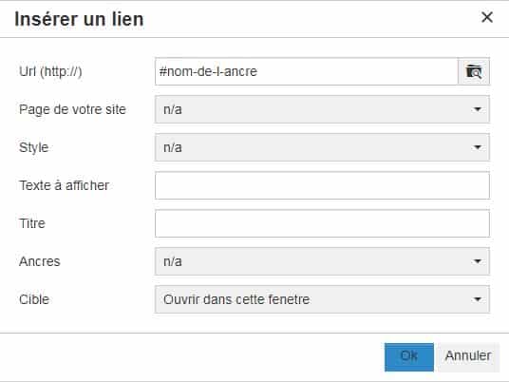Expand the Style dropdown list
Image resolution: width=509 pixels, height=382 pixels.
point(322,147)
